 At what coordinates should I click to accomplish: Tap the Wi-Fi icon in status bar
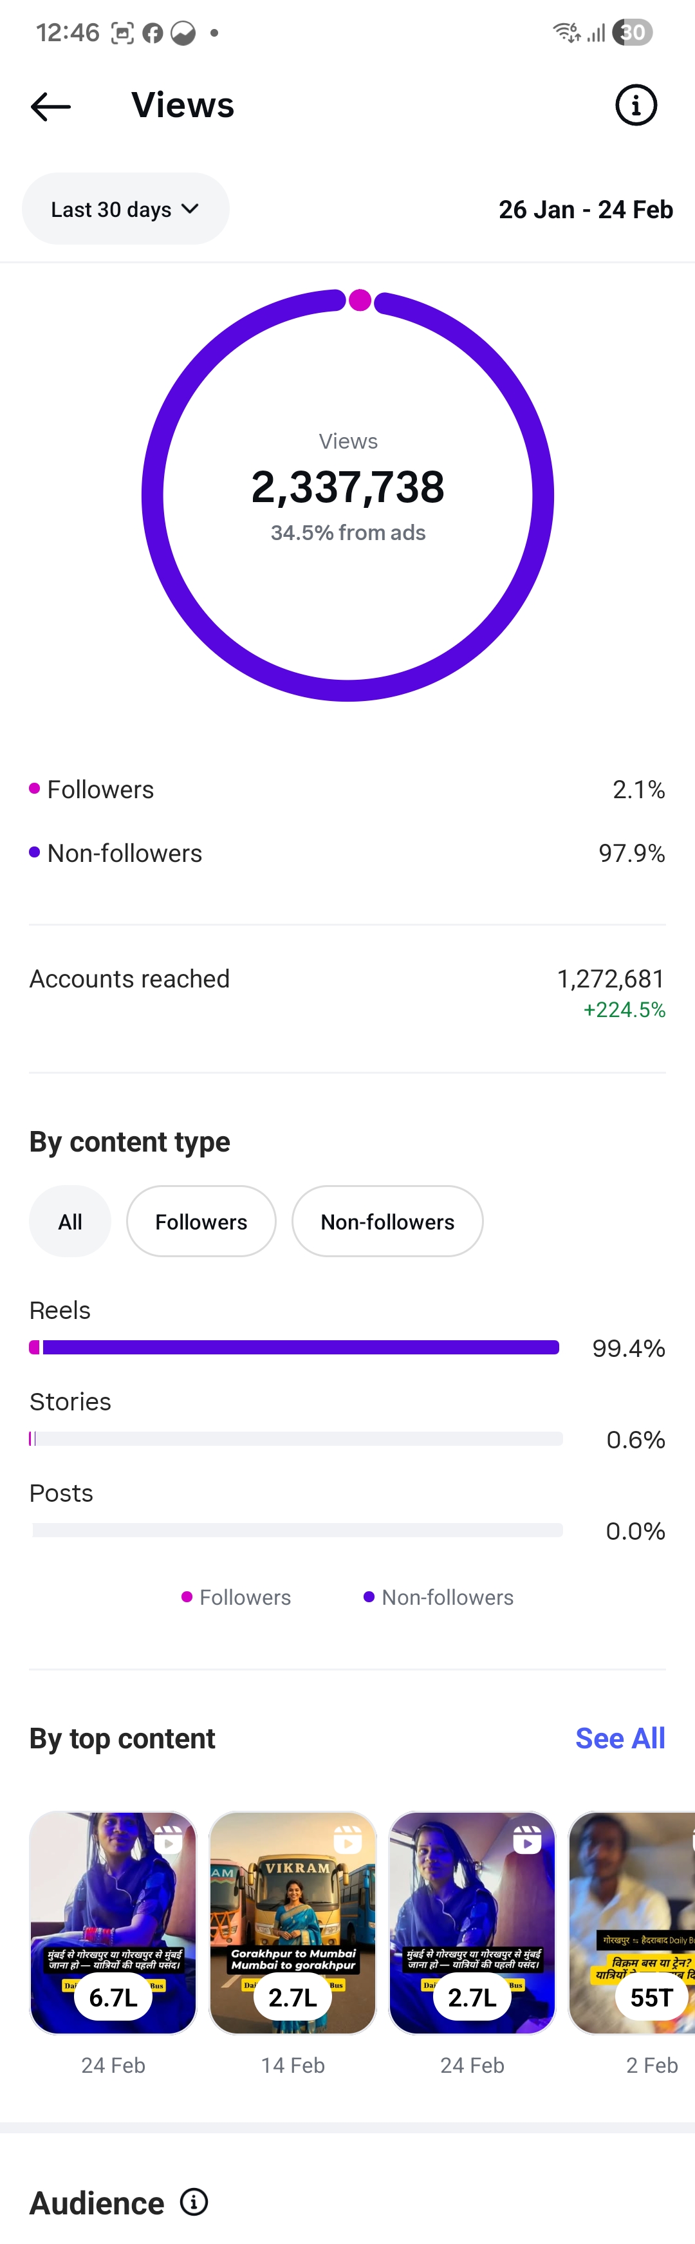(x=565, y=32)
